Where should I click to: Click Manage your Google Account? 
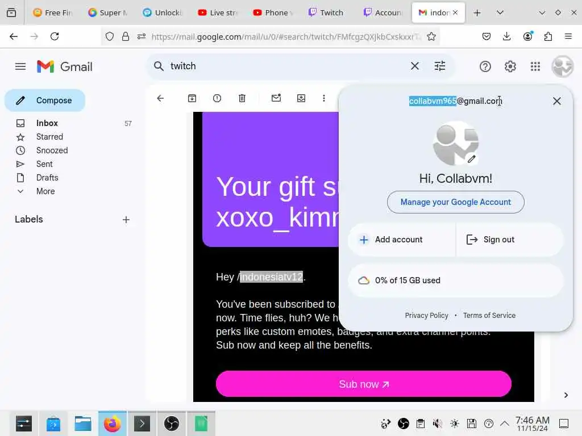tap(456, 202)
